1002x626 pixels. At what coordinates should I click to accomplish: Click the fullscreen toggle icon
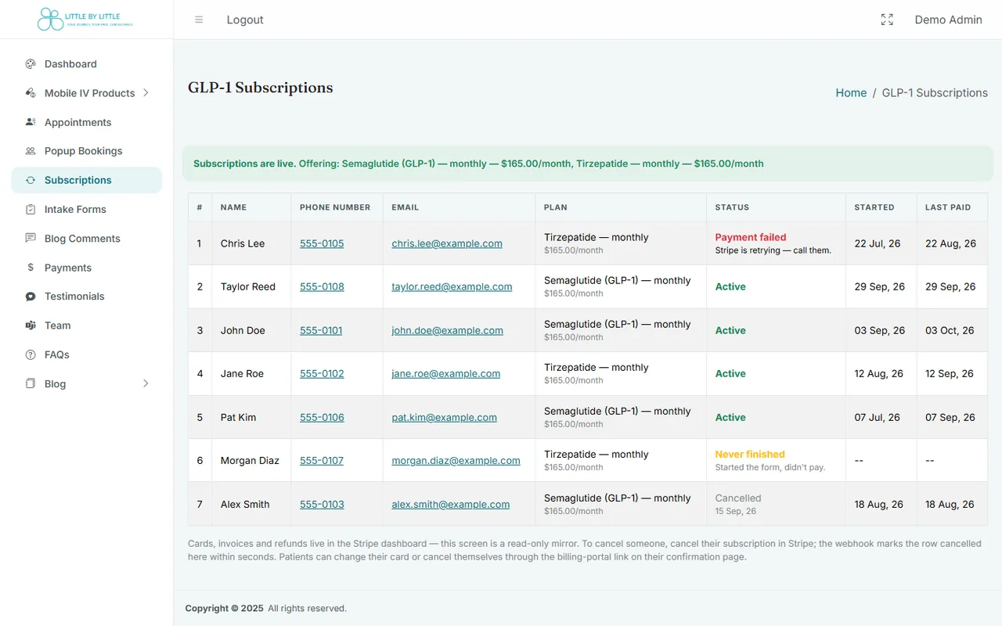(x=887, y=20)
